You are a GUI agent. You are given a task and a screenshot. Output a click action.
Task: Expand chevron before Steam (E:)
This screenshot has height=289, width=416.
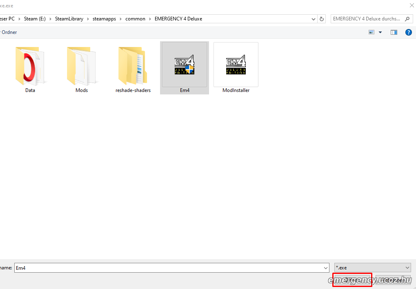(19, 19)
